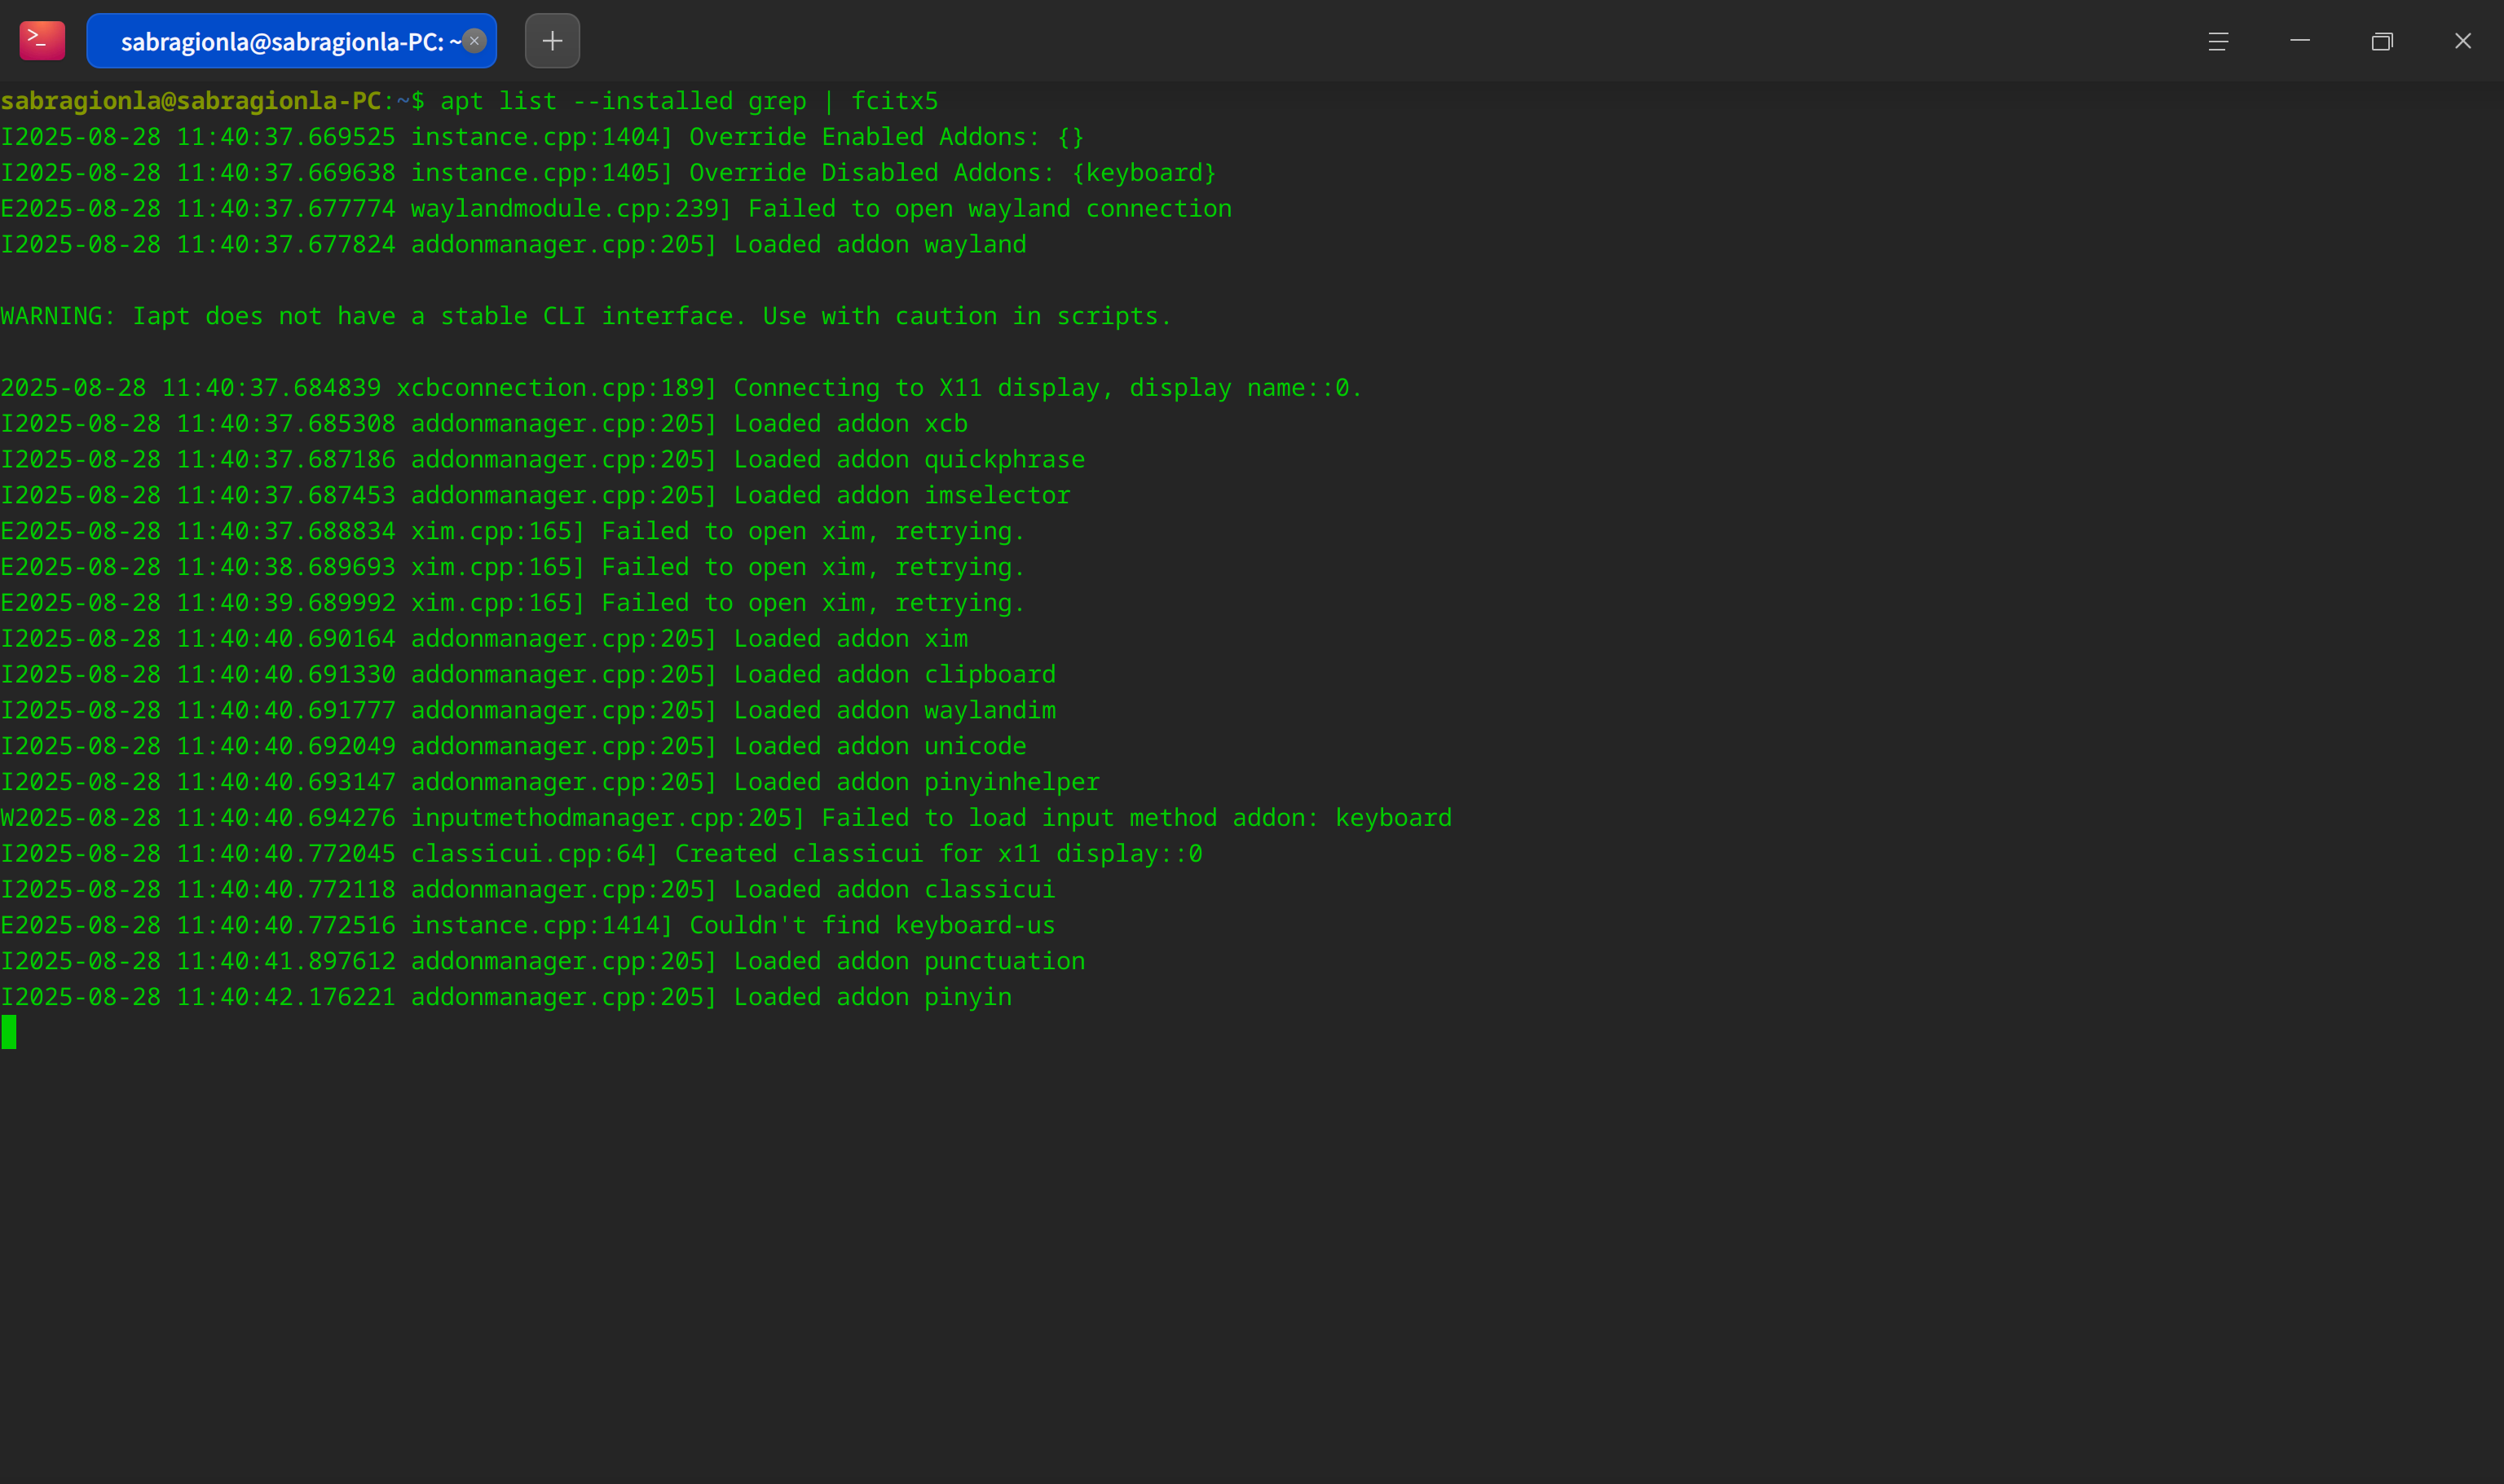
Task: Open the terminal hamburger menu
Action: tap(2218, 41)
